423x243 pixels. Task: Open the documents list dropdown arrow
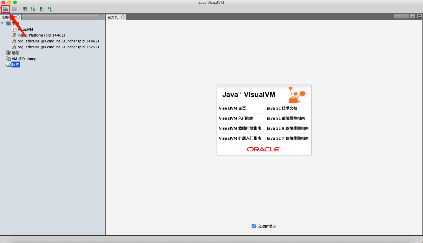click(x=413, y=16)
